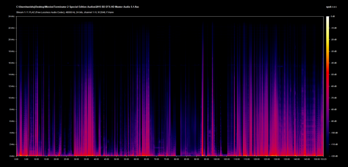348x167 pixels.
Task: Click the -100 dB level scale label
Action: point(334,133)
